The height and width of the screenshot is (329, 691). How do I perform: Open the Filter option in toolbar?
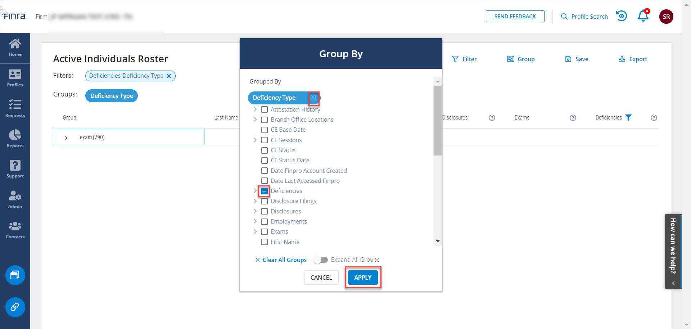coord(464,59)
